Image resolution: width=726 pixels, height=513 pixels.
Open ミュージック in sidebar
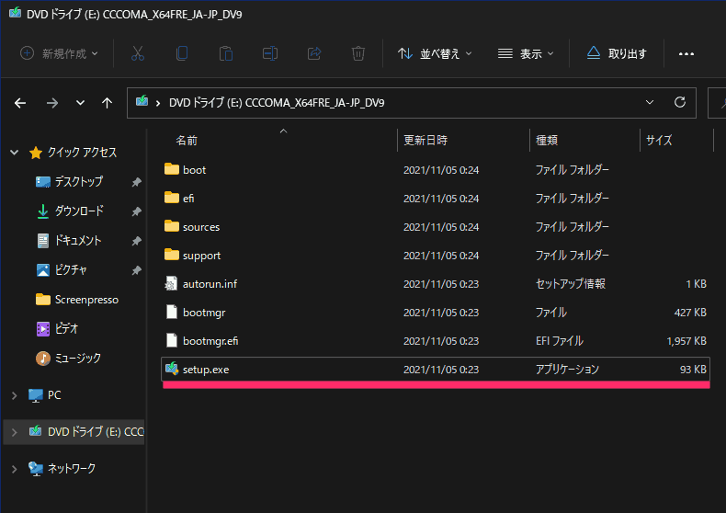(x=78, y=358)
